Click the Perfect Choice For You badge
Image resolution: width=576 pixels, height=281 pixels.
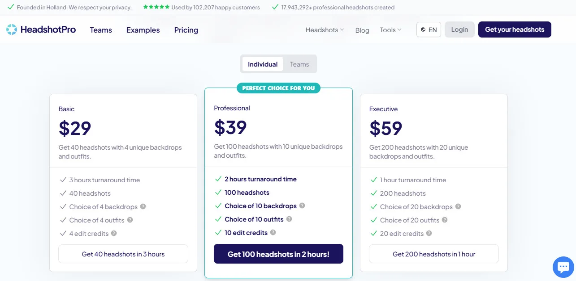[x=278, y=88]
